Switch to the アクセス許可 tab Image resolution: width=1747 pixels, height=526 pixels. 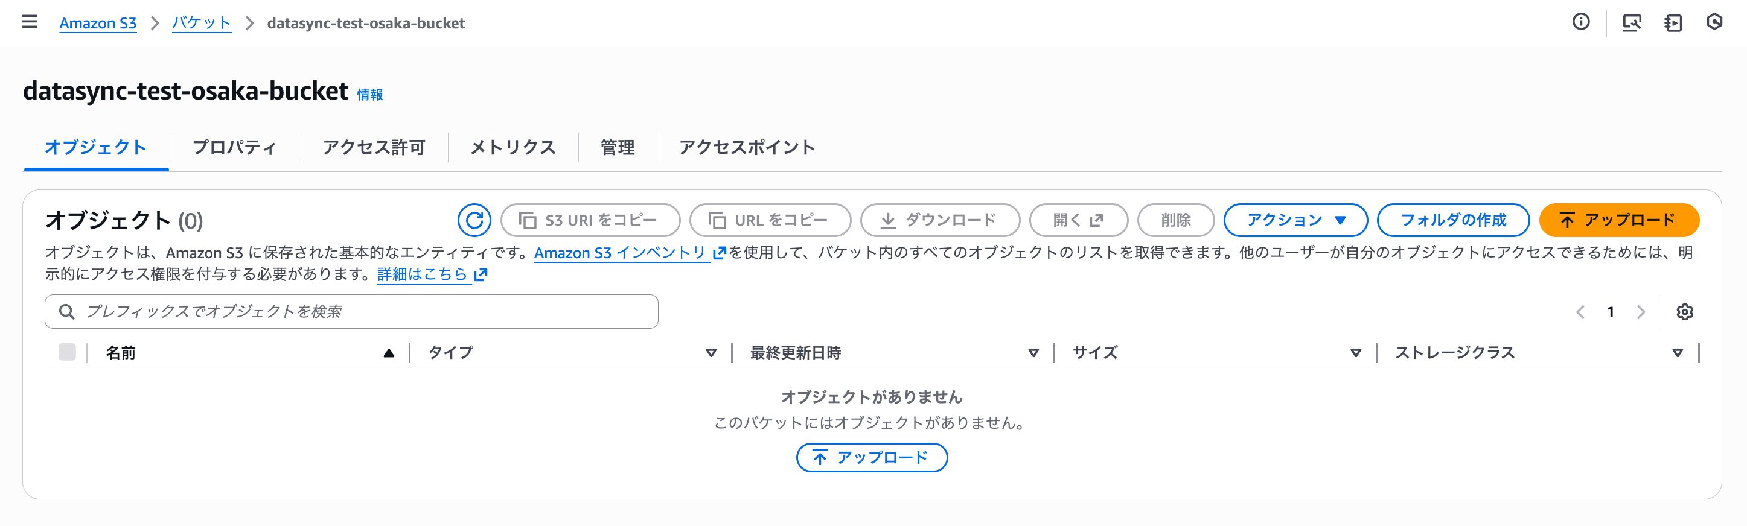[x=374, y=147]
